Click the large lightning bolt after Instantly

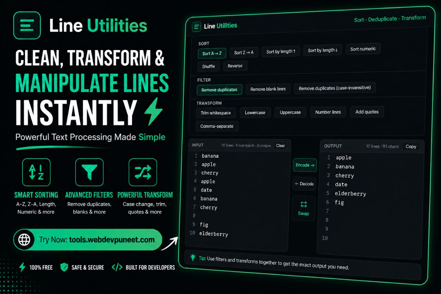(153, 112)
